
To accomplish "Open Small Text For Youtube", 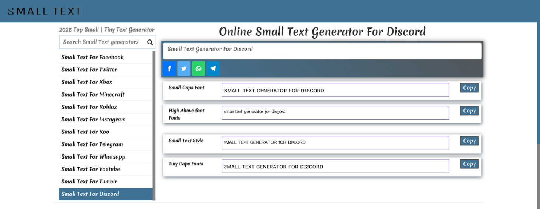I will pyautogui.click(x=106, y=169).
